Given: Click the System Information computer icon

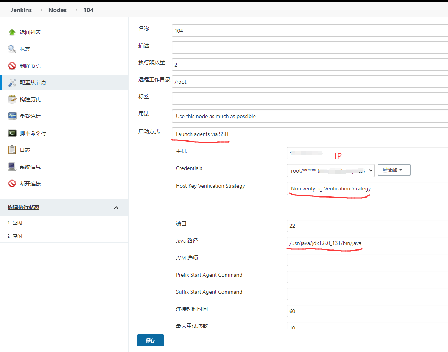Looking at the screenshot, I should 12,167.
